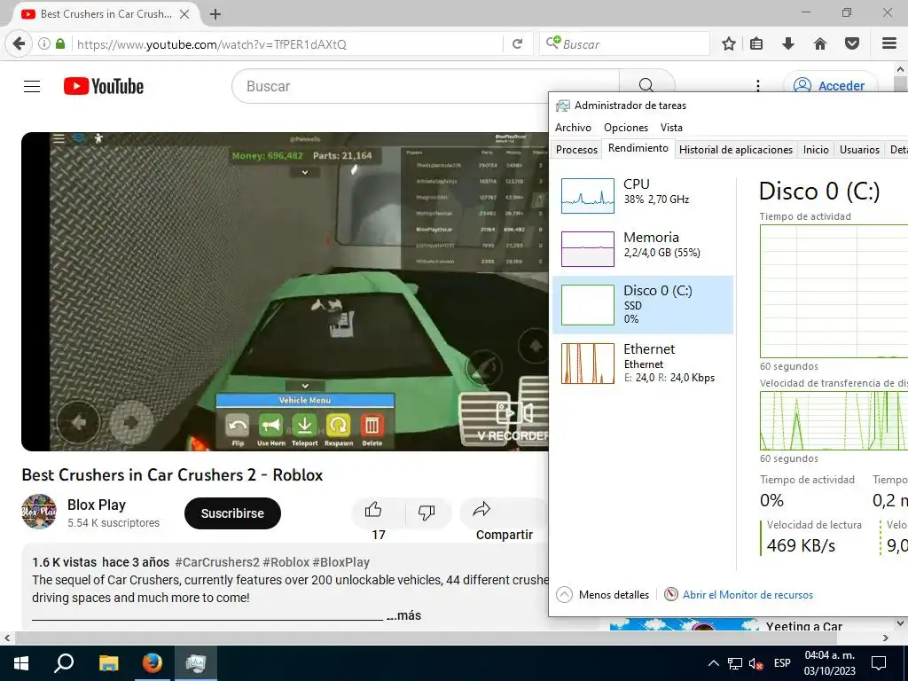Expand the description with ...más
The image size is (908, 681).
tap(403, 615)
